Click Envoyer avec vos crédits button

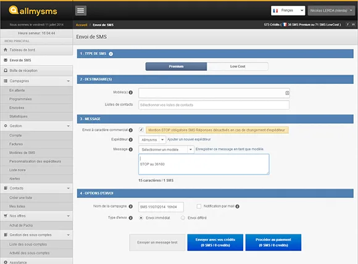215,242
